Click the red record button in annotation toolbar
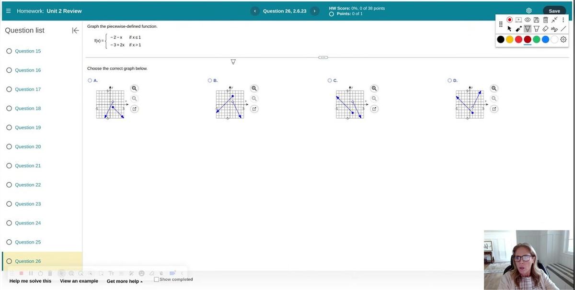Image resolution: width=575 pixels, height=290 pixels. coord(509,20)
